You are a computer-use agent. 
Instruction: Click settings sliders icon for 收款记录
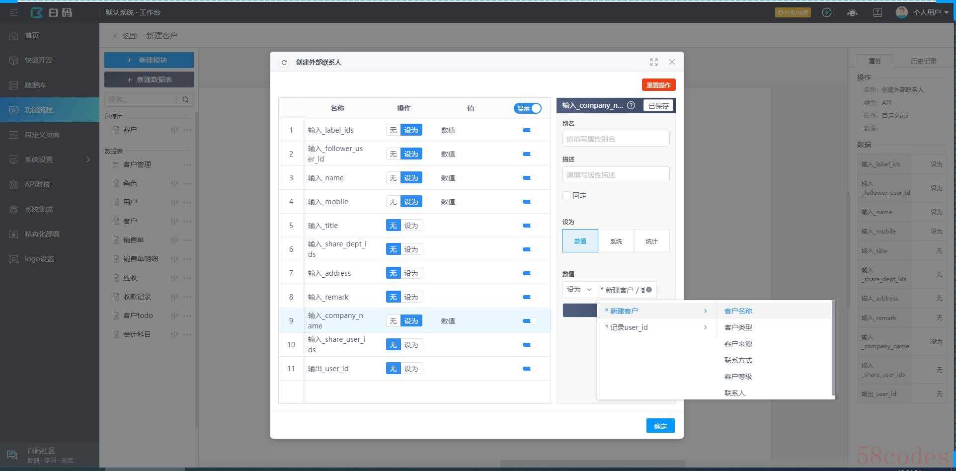coord(174,297)
